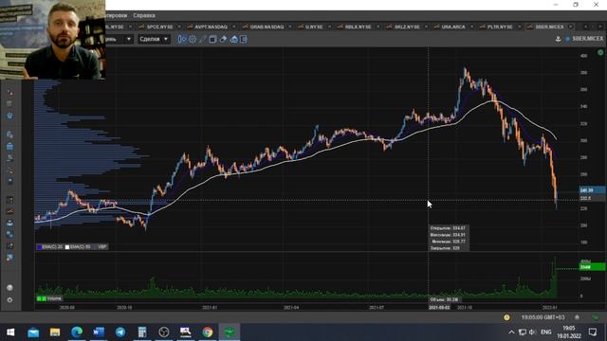This screenshot has width=607, height=341.
Task: Close the PLTR.NYSE tab
Action: [520, 27]
